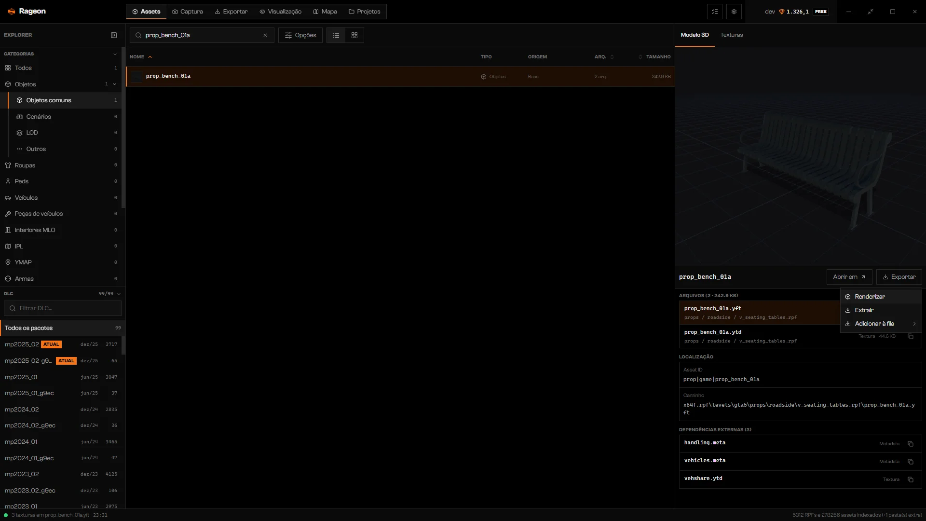The width and height of the screenshot is (926, 521).
Task: Choose Renderizar from context menu
Action: click(x=881, y=297)
